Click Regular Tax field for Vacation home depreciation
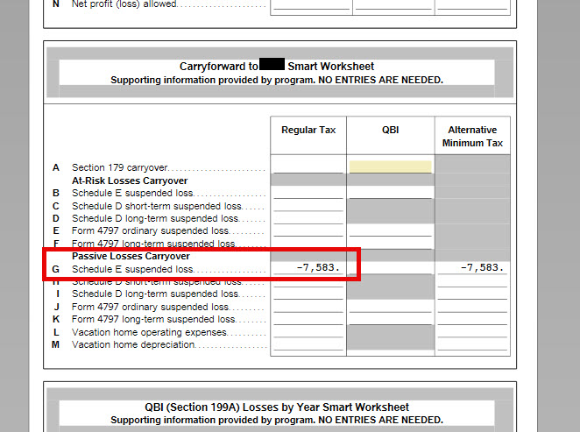 pos(308,344)
